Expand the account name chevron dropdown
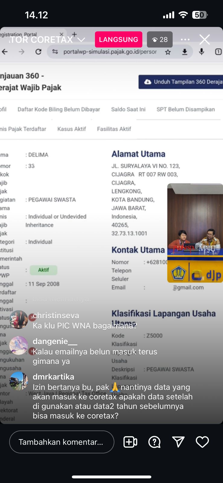The height and width of the screenshot is (483, 223). [x=81, y=40]
